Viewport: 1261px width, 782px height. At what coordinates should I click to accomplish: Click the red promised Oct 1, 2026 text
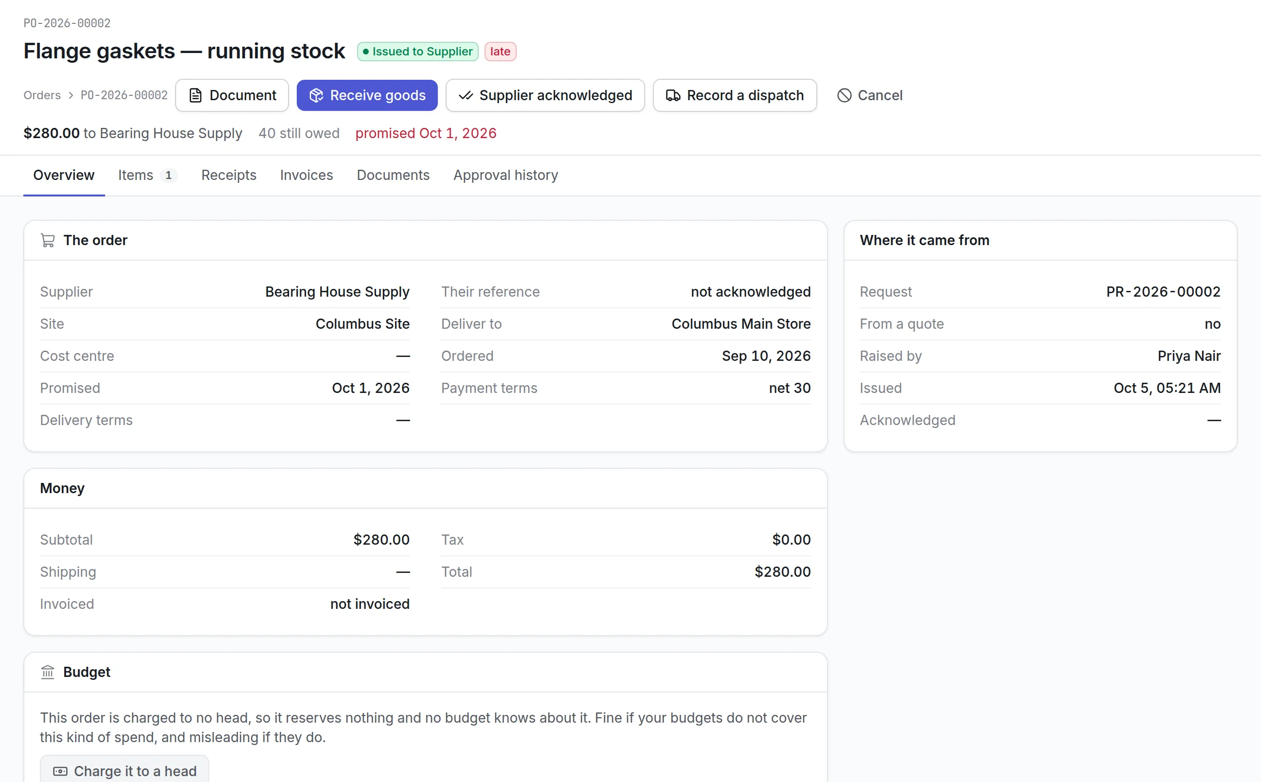[426, 133]
